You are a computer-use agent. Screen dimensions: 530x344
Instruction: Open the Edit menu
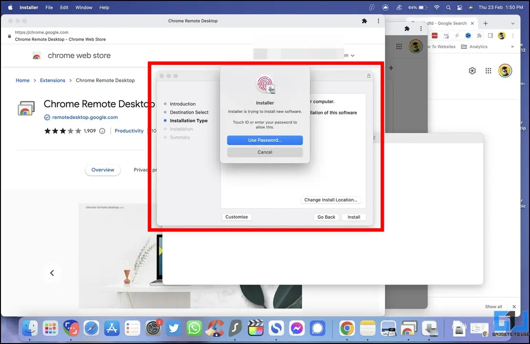tap(64, 8)
